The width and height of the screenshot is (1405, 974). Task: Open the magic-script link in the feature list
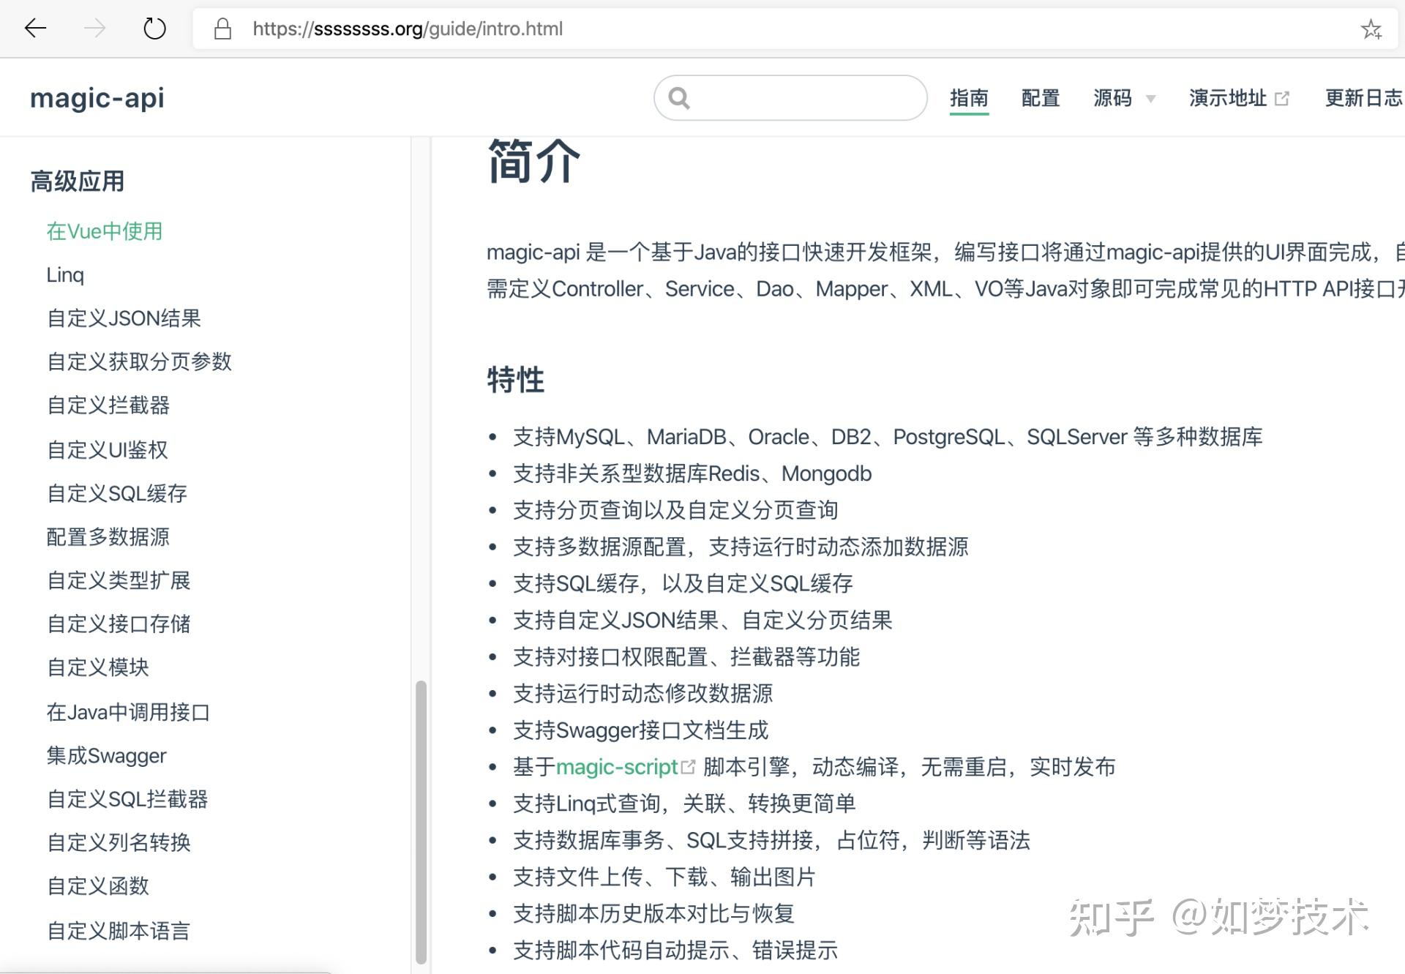pos(617,767)
